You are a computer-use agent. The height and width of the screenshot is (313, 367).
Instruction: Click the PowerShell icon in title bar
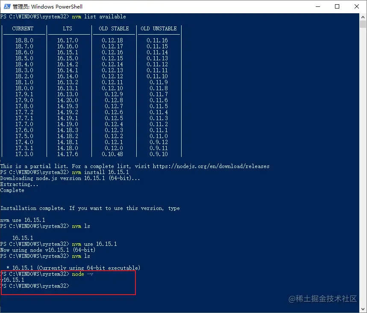pyautogui.click(x=7, y=6)
